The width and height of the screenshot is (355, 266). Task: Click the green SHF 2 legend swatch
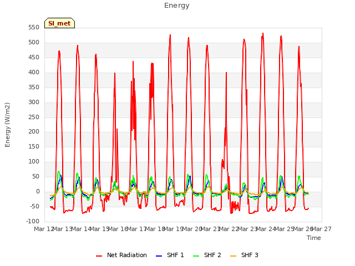pos(196,256)
